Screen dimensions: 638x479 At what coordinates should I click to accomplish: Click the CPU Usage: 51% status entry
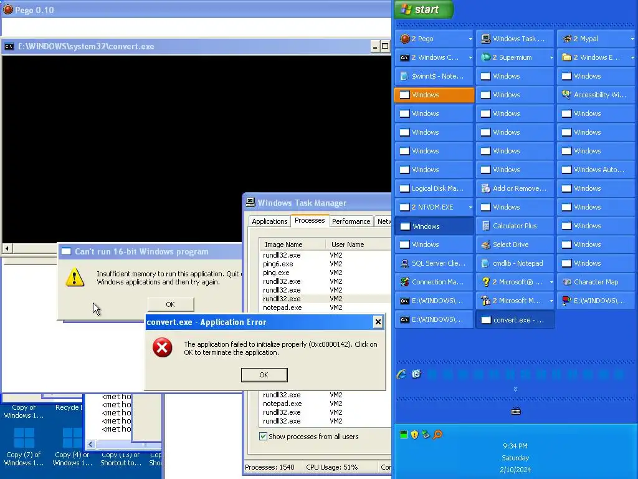pyautogui.click(x=331, y=467)
